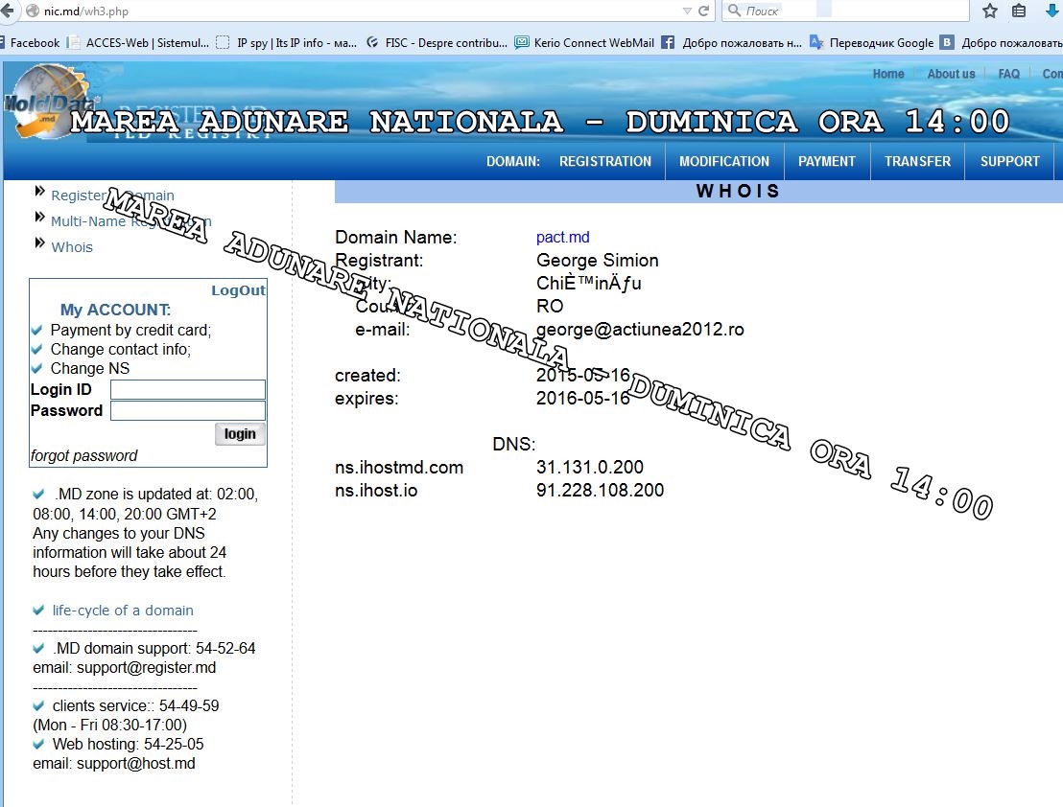Click the Facebook icon for Добро пожаловать bookmark

668,43
